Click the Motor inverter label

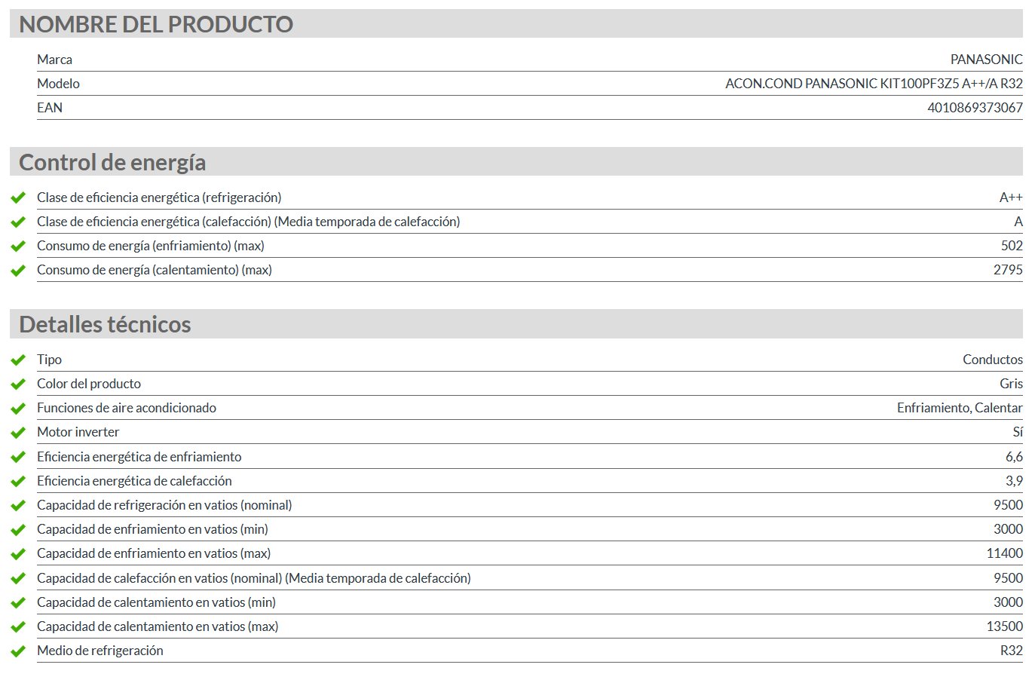coord(78,432)
